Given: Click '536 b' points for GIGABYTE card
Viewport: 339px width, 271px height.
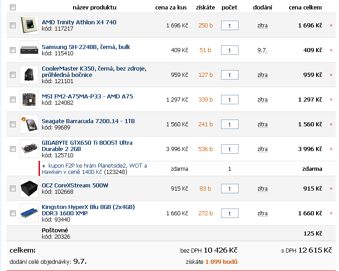Looking at the screenshot, I should (205, 149).
